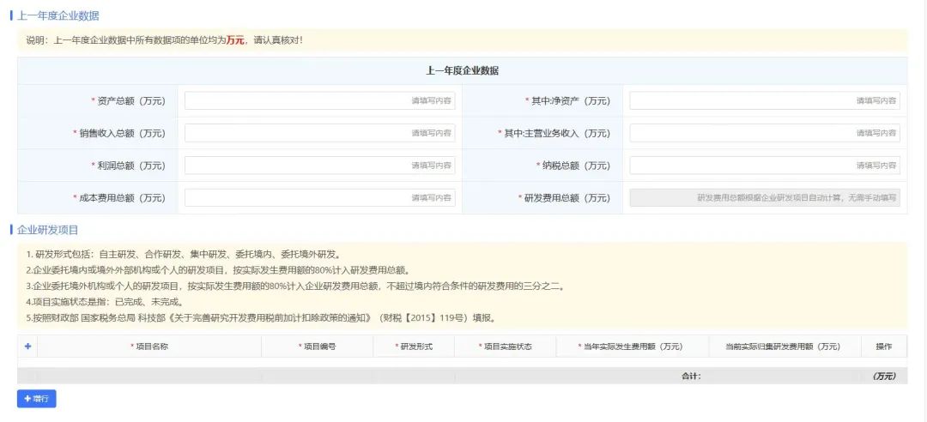Click the 项目名称 column header

pyautogui.click(x=149, y=347)
